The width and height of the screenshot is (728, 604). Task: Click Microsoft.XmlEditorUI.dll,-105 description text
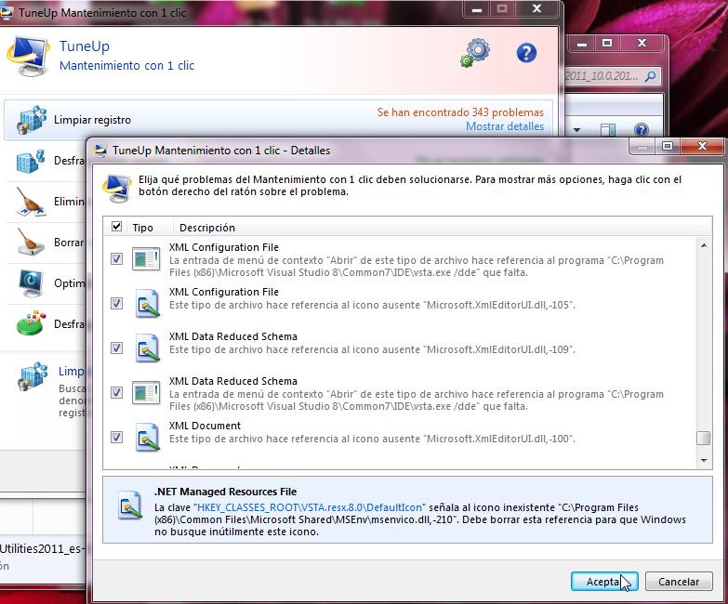click(372, 305)
